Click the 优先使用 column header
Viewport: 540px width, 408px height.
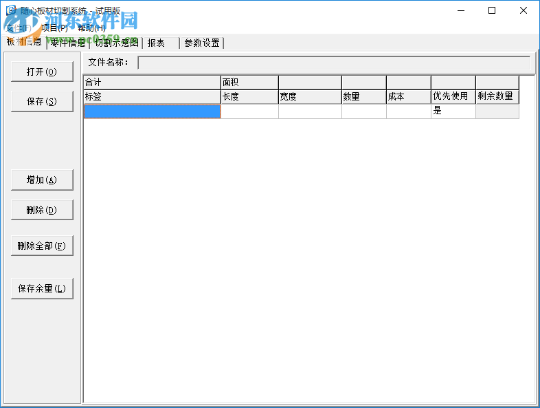(x=453, y=97)
